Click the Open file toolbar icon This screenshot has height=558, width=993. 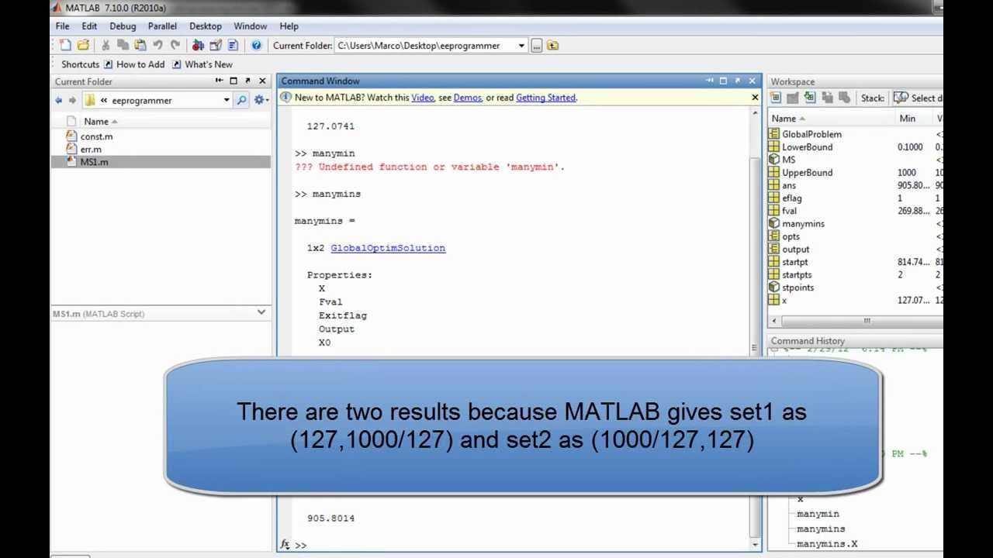[x=83, y=46]
